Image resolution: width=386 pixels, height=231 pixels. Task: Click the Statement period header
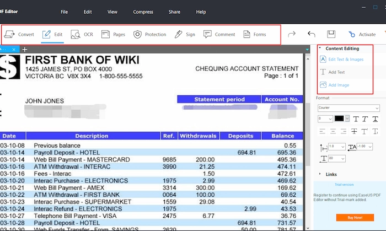[219, 99]
